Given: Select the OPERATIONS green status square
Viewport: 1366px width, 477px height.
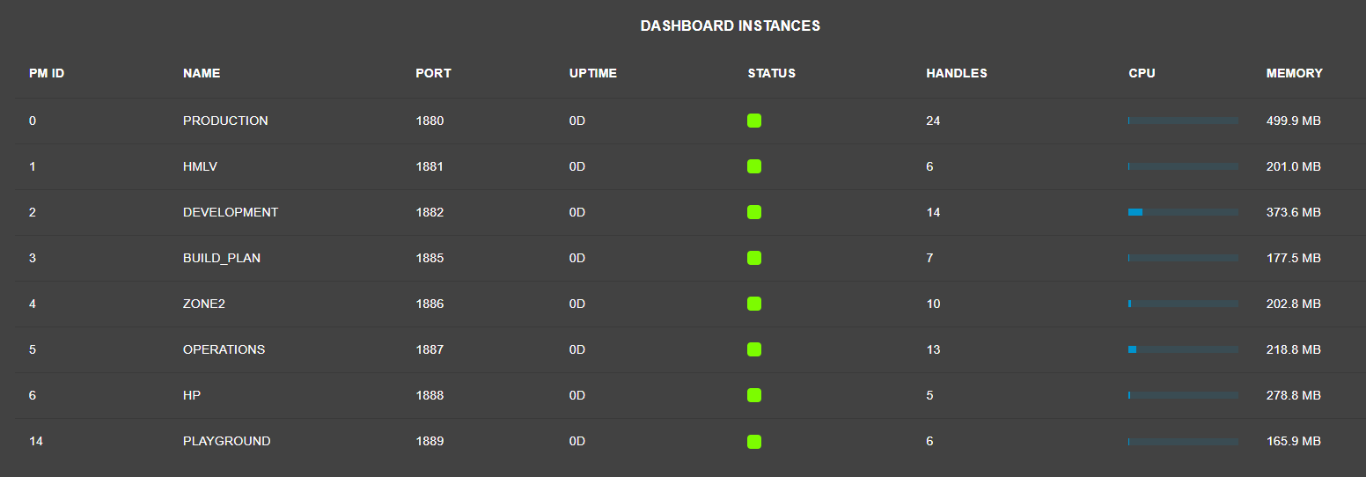Looking at the screenshot, I should tap(754, 349).
